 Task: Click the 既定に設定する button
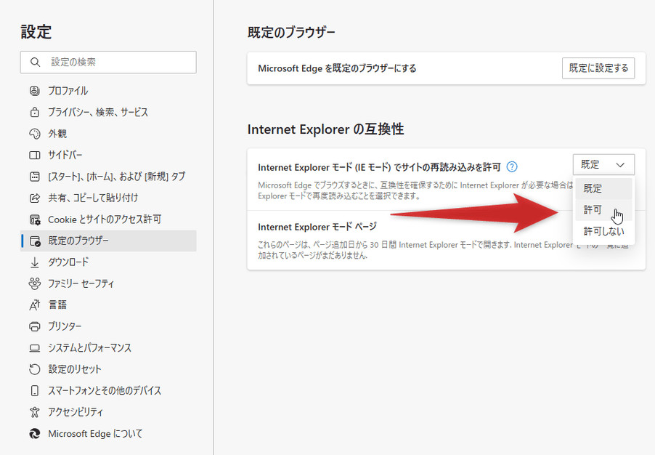pos(598,68)
